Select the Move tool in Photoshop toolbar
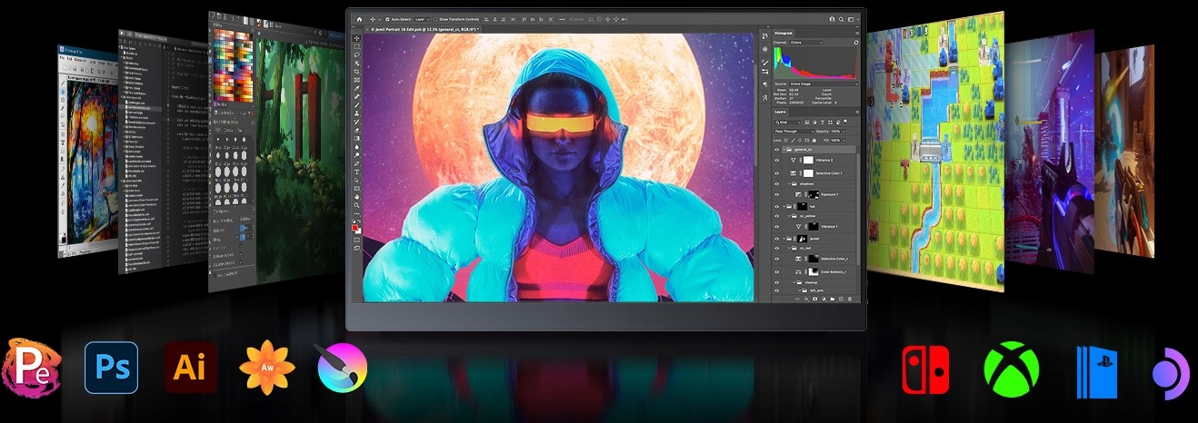 (357, 38)
